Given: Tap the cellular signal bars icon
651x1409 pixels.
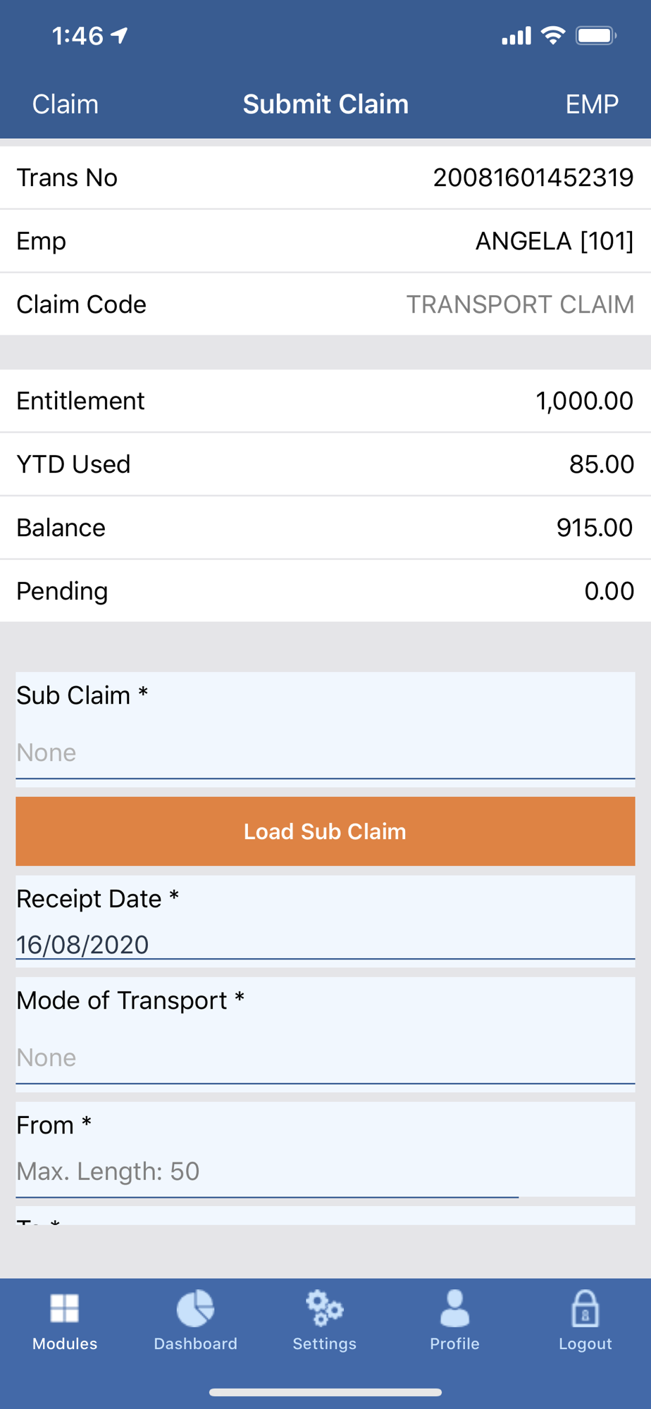Looking at the screenshot, I should click(x=516, y=36).
